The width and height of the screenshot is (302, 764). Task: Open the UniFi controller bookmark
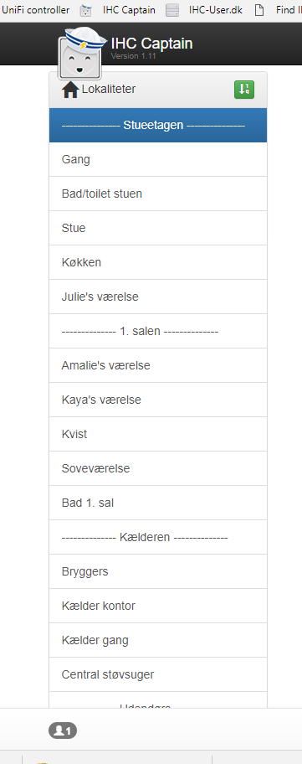[x=35, y=10]
